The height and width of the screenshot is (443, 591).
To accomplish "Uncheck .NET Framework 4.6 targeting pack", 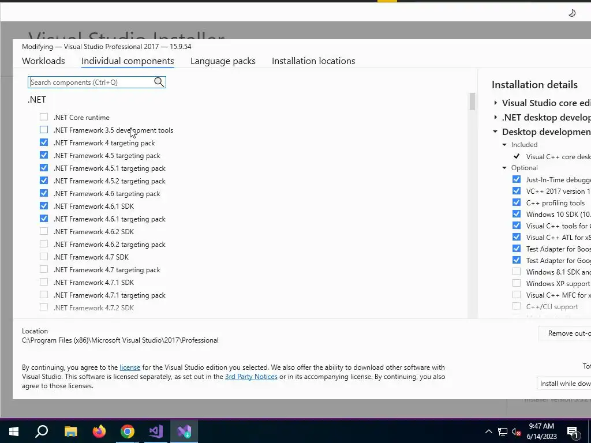I will click(x=44, y=193).
